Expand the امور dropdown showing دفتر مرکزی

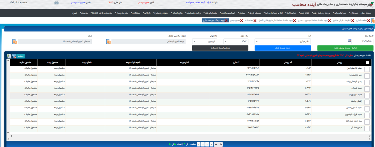coord(282,41)
